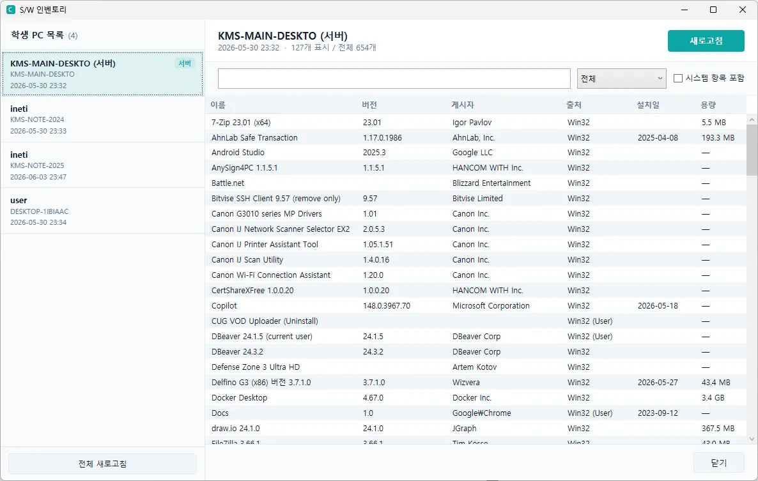Select the AhnLab Safe Transaction row

(x=476, y=137)
